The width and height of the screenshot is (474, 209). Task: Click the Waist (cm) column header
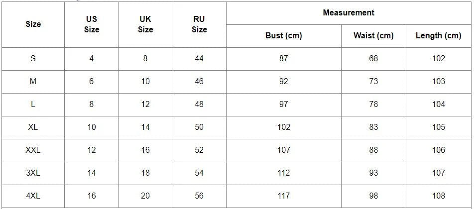373,36
